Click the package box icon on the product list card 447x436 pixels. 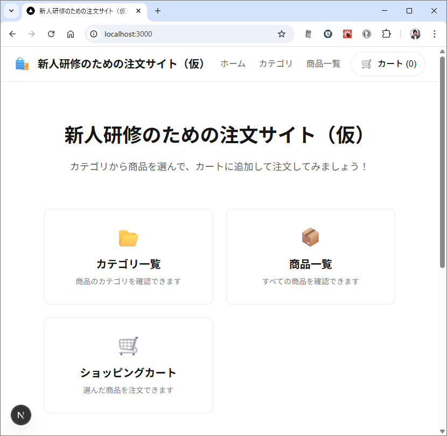pos(310,237)
